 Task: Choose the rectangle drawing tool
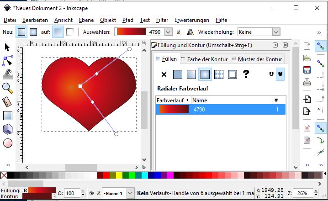click(x=8, y=116)
